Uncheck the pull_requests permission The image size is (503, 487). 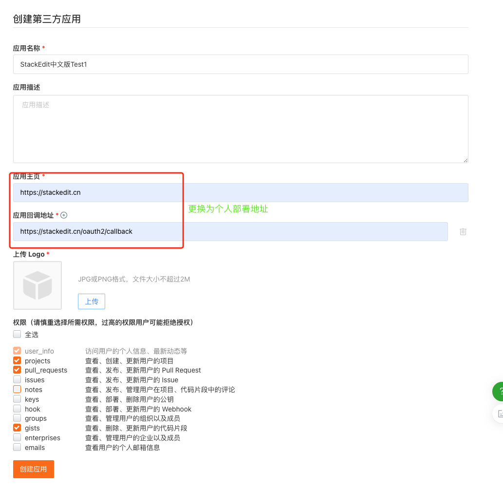pos(17,370)
